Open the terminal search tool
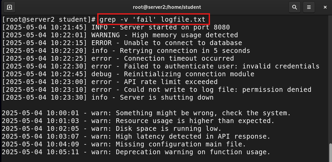 point(294,7)
